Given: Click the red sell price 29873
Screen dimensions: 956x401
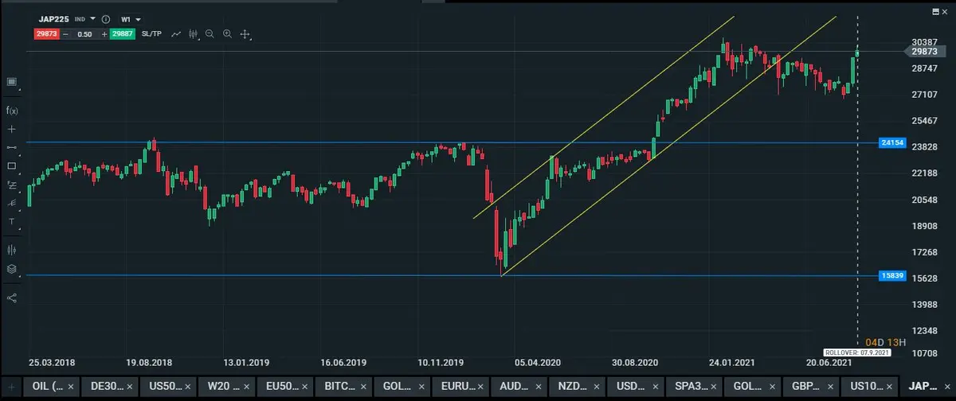Looking at the screenshot, I should pos(45,34).
